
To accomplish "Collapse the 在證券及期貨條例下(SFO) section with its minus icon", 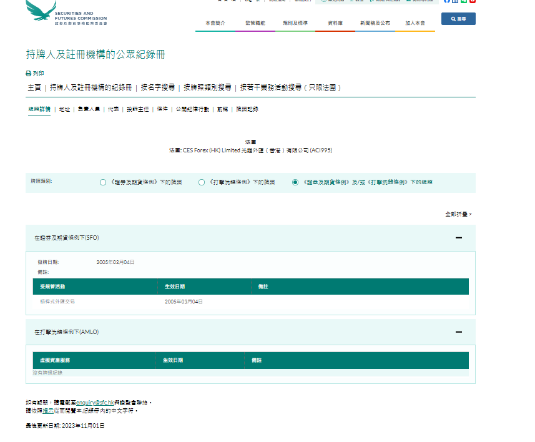I will pyautogui.click(x=459, y=238).
